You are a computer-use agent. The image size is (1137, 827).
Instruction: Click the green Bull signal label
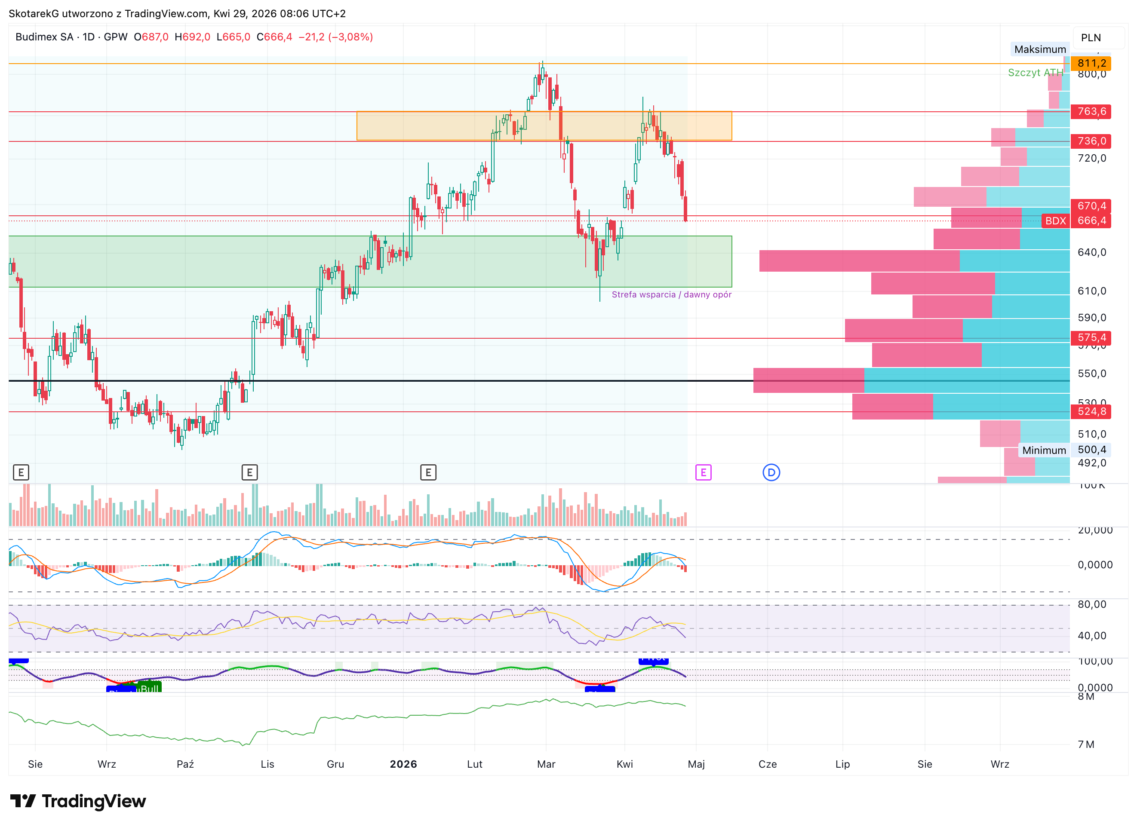[x=149, y=688]
